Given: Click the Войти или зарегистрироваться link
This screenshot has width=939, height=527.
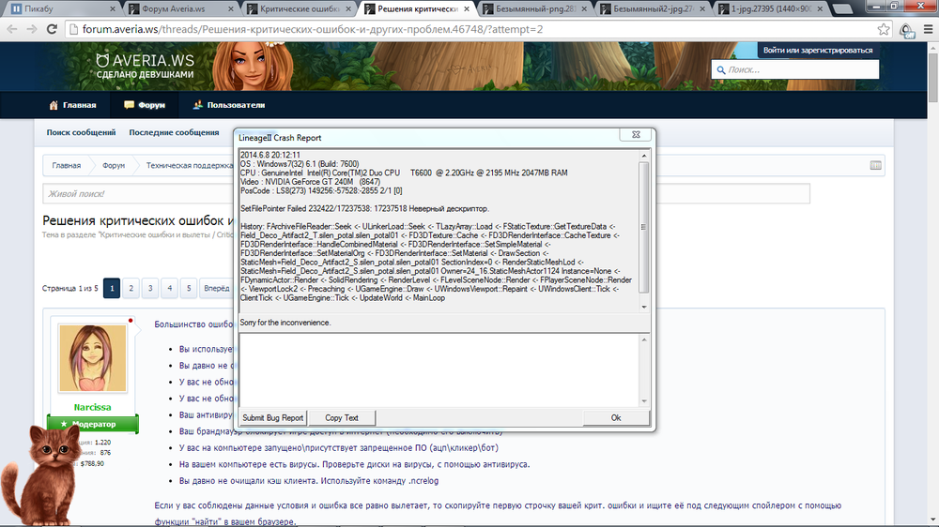Looking at the screenshot, I should (x=817, y=51).
